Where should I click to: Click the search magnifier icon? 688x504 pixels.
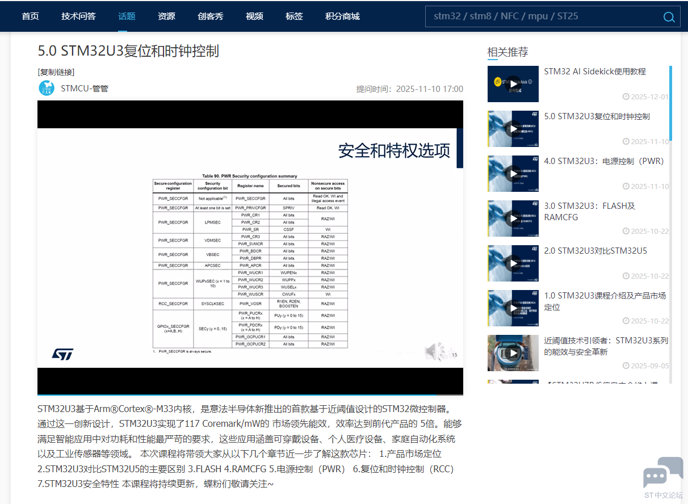pyautogui.click(x=669, y=17)
